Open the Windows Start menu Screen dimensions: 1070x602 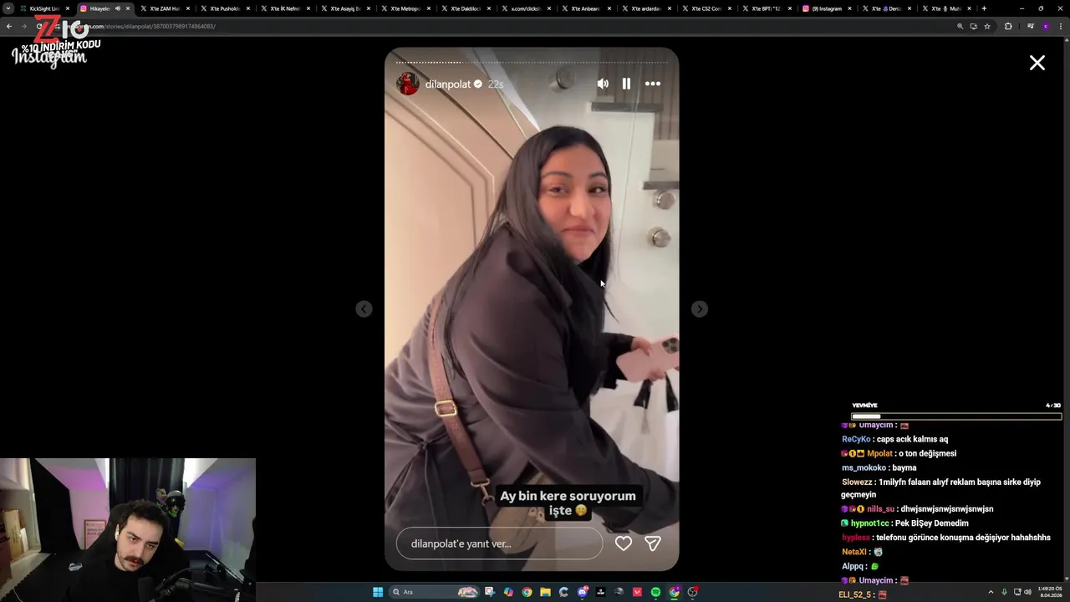tap(378, 592)
